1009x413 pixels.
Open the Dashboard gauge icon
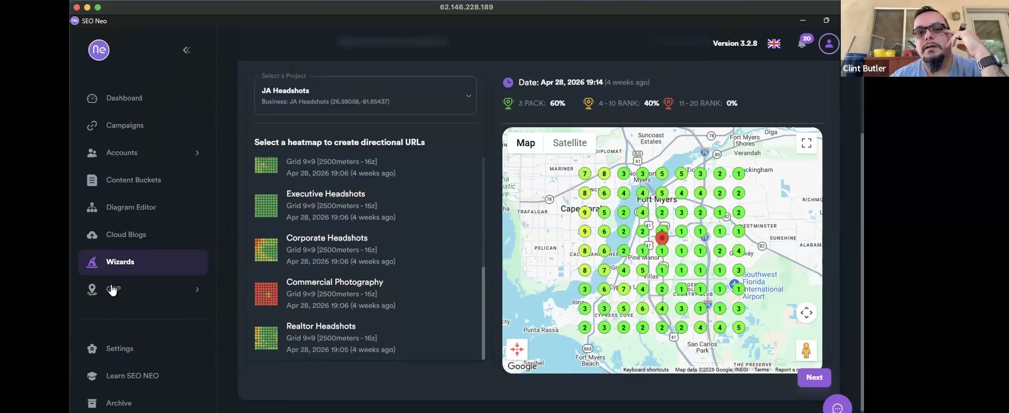(92, 98)
